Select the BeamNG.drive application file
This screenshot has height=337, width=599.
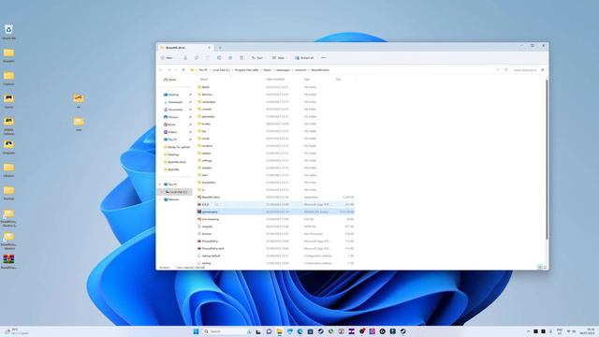click(275, 198)
